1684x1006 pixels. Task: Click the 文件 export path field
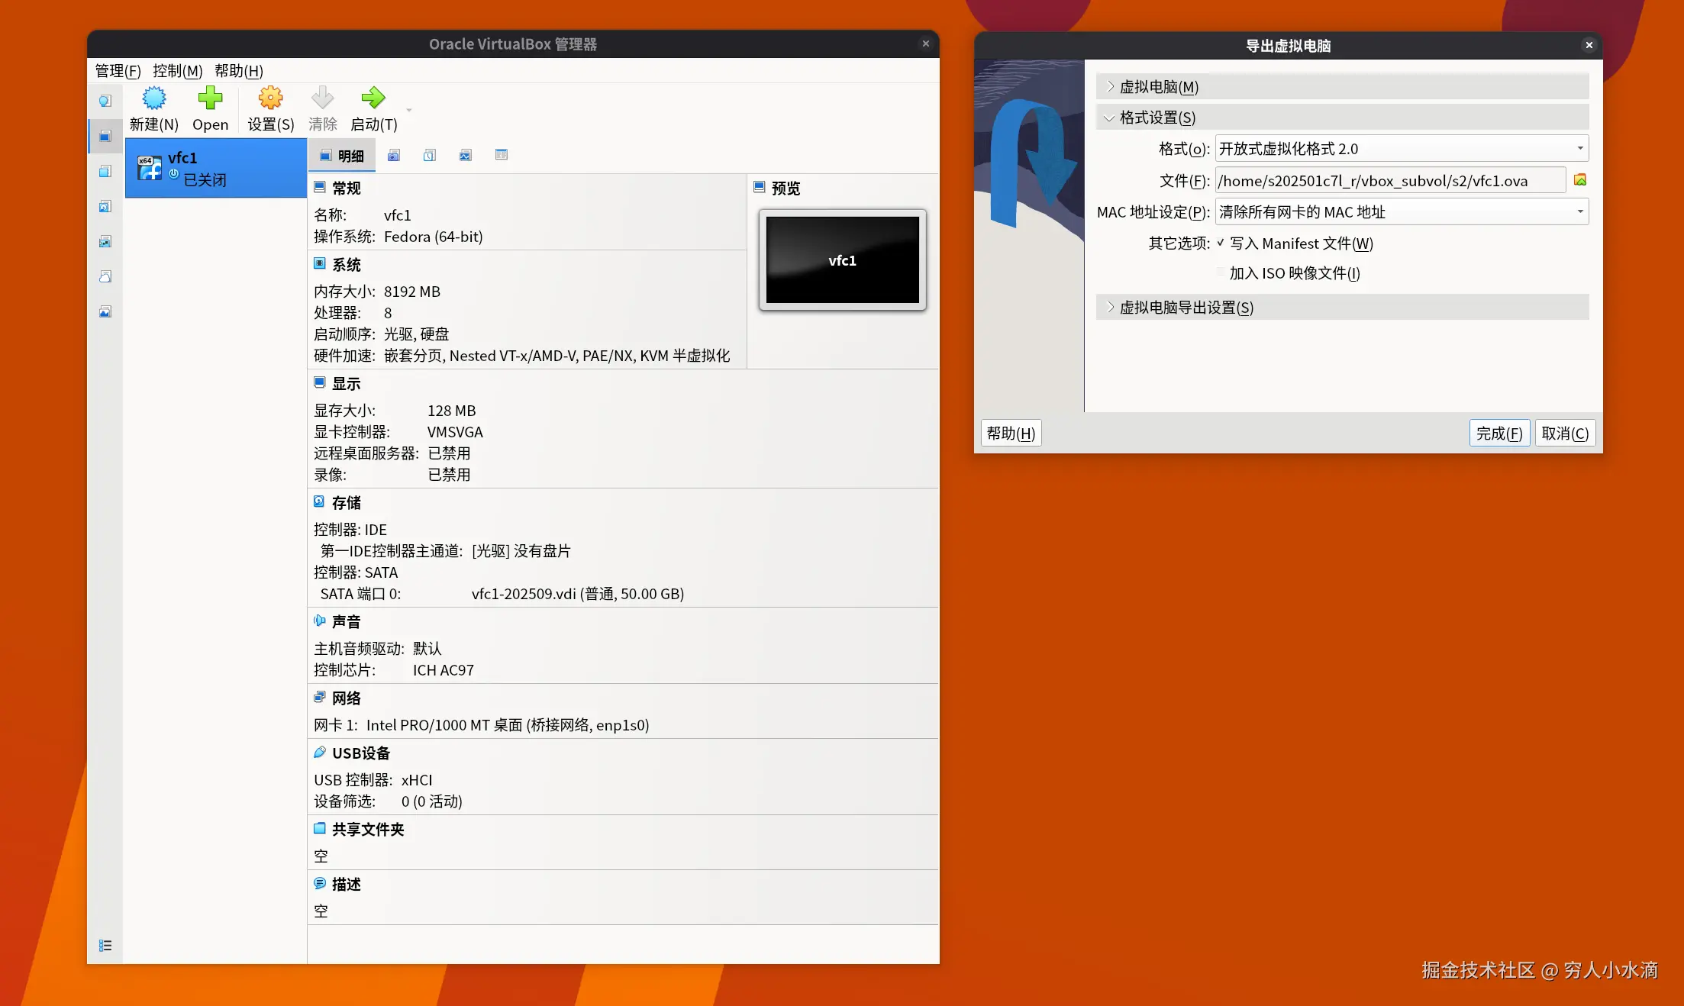[1389, 181]
